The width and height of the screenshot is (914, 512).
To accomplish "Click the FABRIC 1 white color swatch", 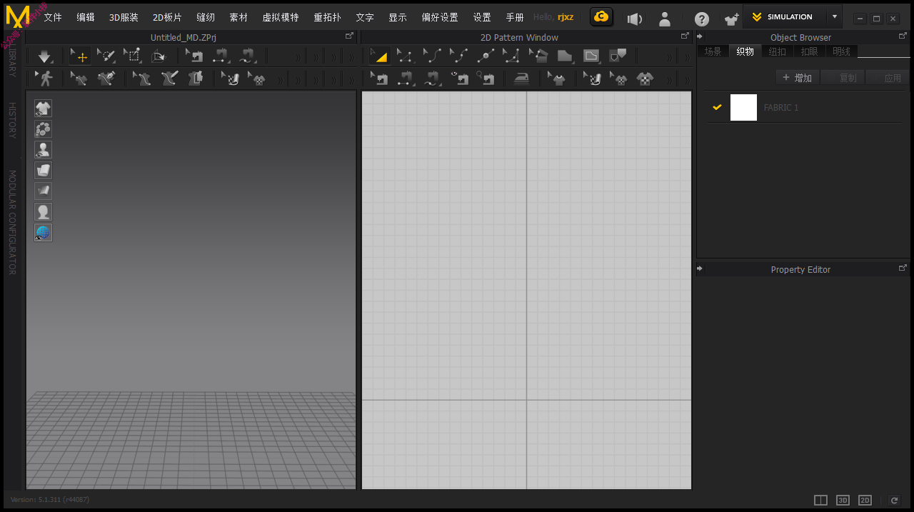I will pos(743,107).
